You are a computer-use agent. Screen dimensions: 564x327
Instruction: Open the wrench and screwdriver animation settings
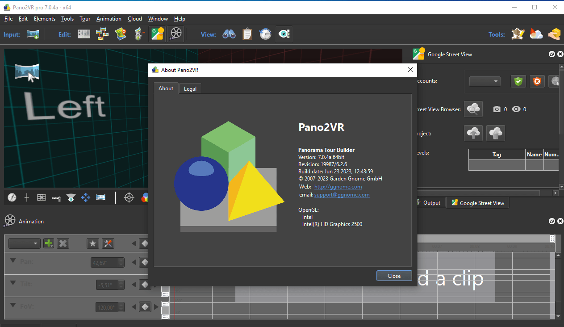click(x=108, y=243)
